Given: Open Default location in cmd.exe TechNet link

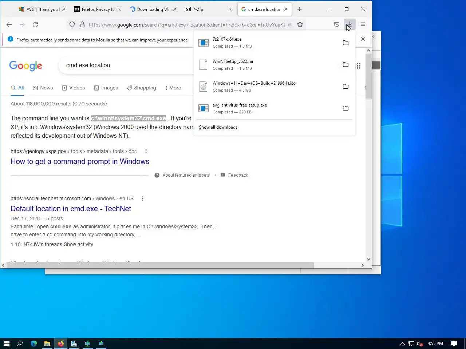Looking at the screenshot, I should 71,209.
